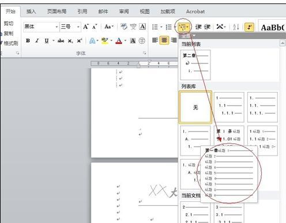This screenshot has width=286, height=223.
Task: Align text left
Action: point(155,40)
